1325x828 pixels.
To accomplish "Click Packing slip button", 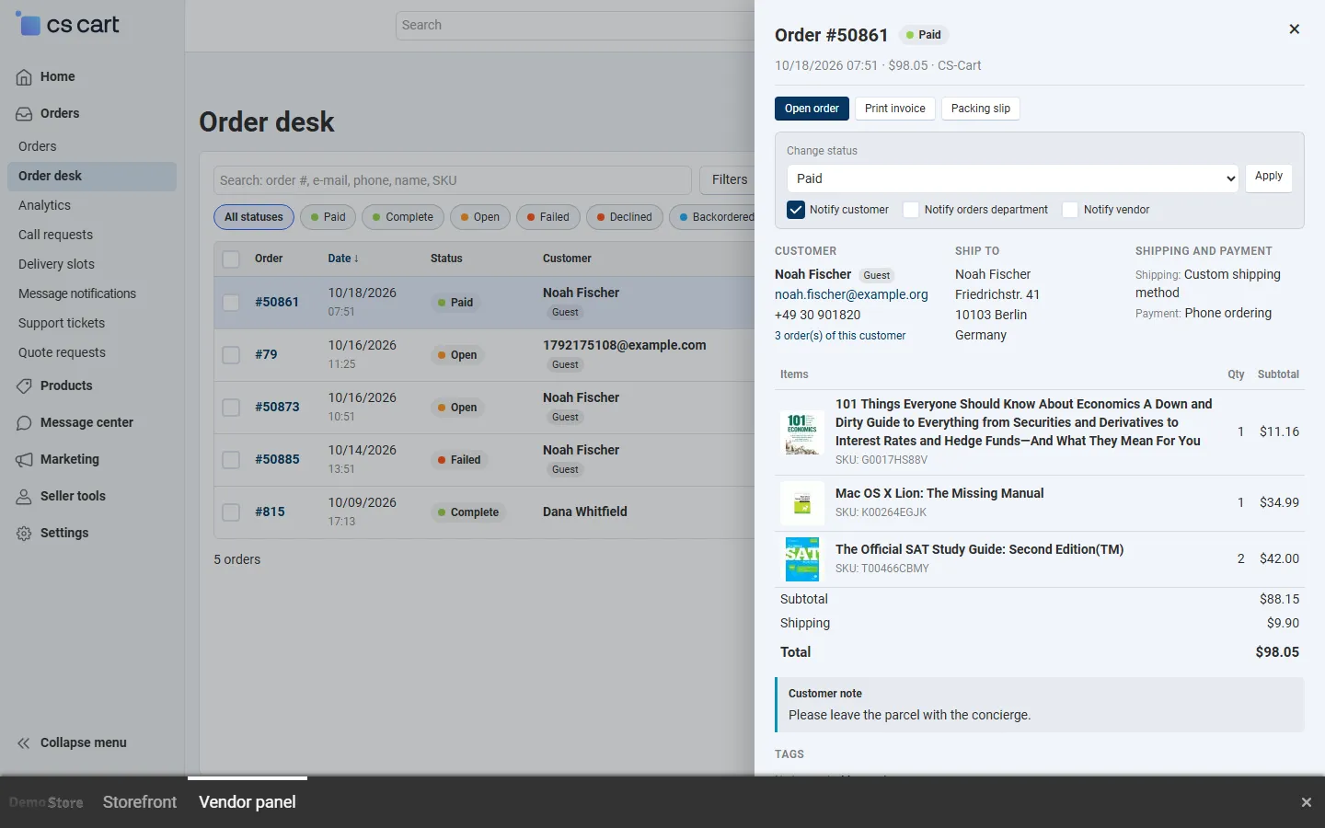I will [981, 109].
